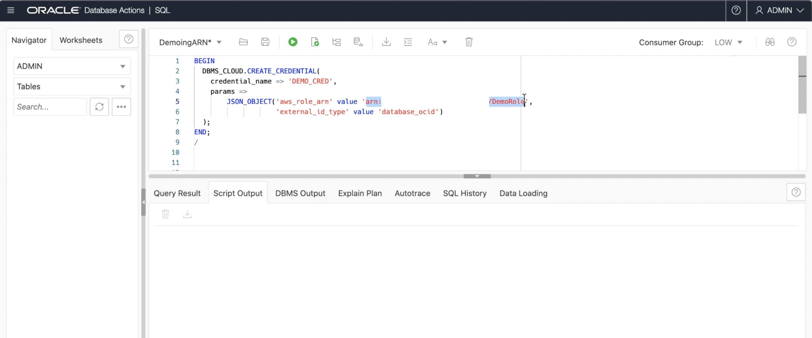
Task: Run the statement with the green play button
Action: point(293,42)
